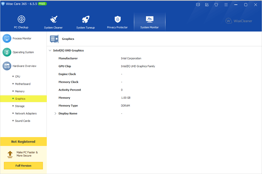Screen dimensions: 262x174
Task: Select the Sound Cards item
Action: click(23, 121)
